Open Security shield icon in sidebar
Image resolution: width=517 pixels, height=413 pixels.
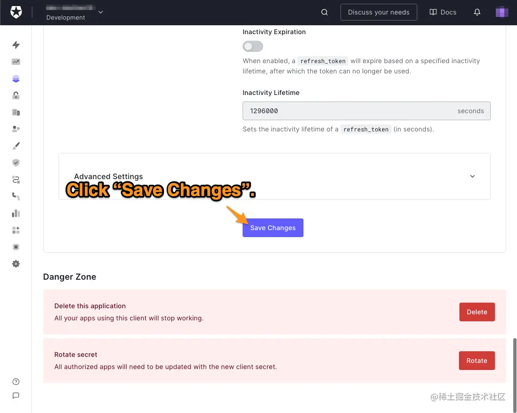[16, 163]
